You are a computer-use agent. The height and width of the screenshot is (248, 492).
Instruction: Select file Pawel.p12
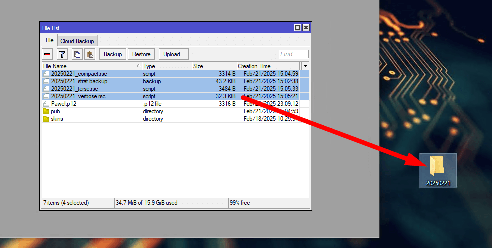pyautogui.click(x=64, y=104)
